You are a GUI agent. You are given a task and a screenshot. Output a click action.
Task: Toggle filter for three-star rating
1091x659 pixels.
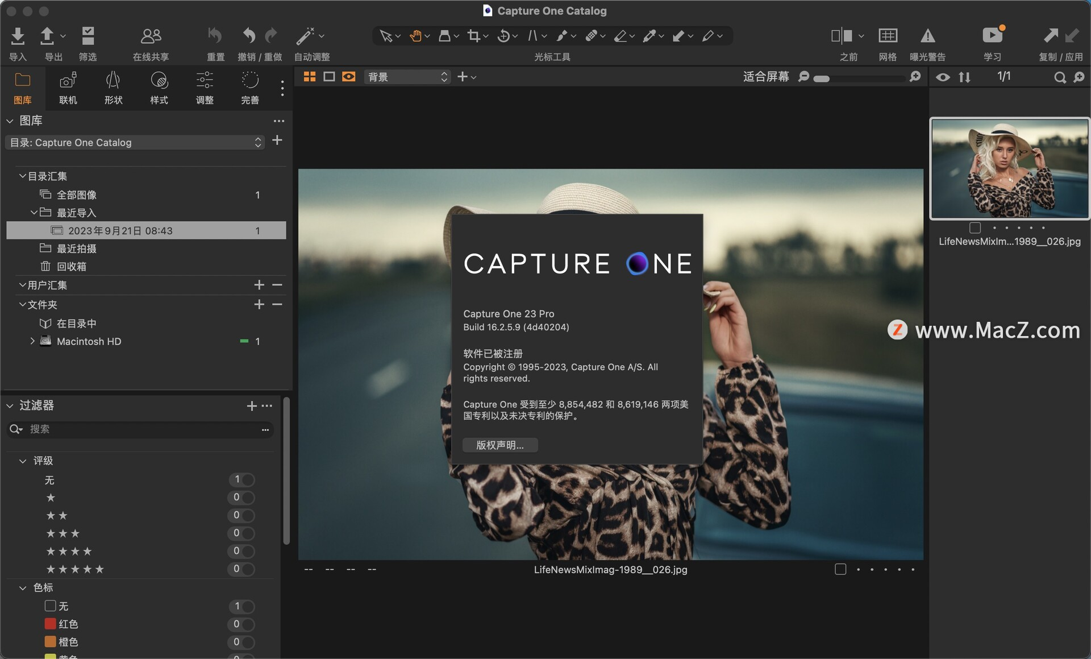[241, 533]
